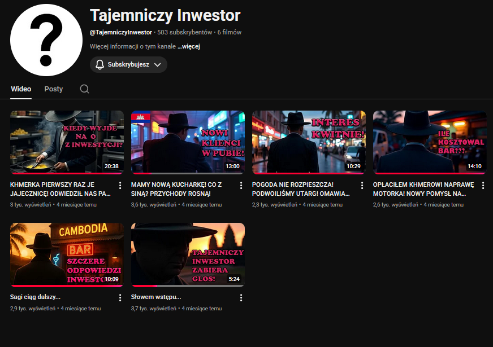Open options menu for Słowem wstępu video
The height and width of the screenshot is (347, 493).
(241, 298)
